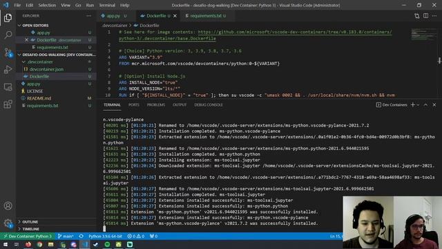The height and width of the screenshot is (249, 442).
Task: Open the LICENSE file
Action: point(56,91)
